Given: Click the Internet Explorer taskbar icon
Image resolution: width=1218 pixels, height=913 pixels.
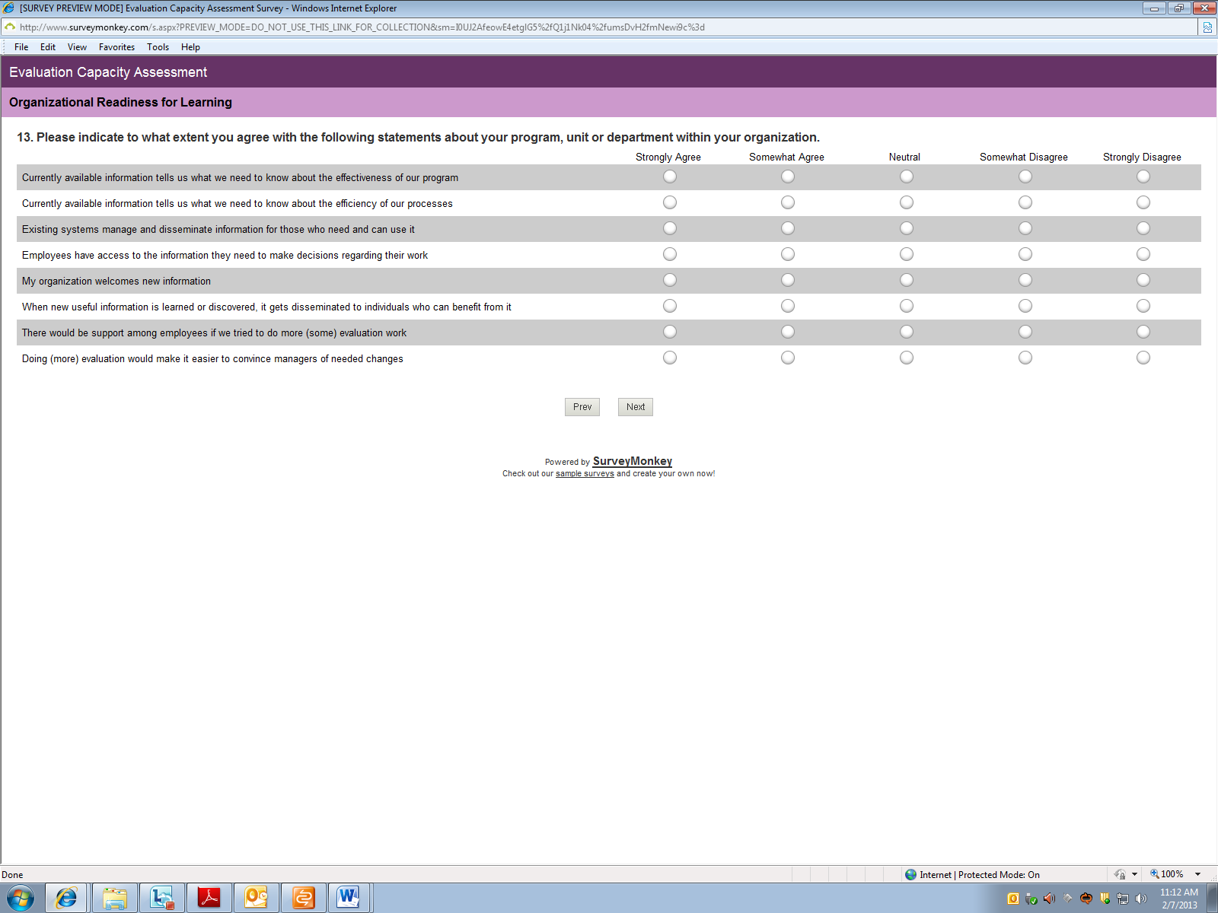Looking at the screenshot, I should coord(67,899).
